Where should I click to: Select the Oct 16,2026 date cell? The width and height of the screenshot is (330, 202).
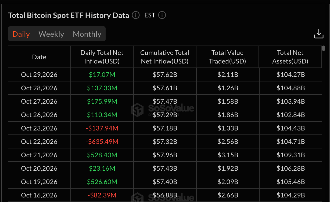click(x=39, y=195)
